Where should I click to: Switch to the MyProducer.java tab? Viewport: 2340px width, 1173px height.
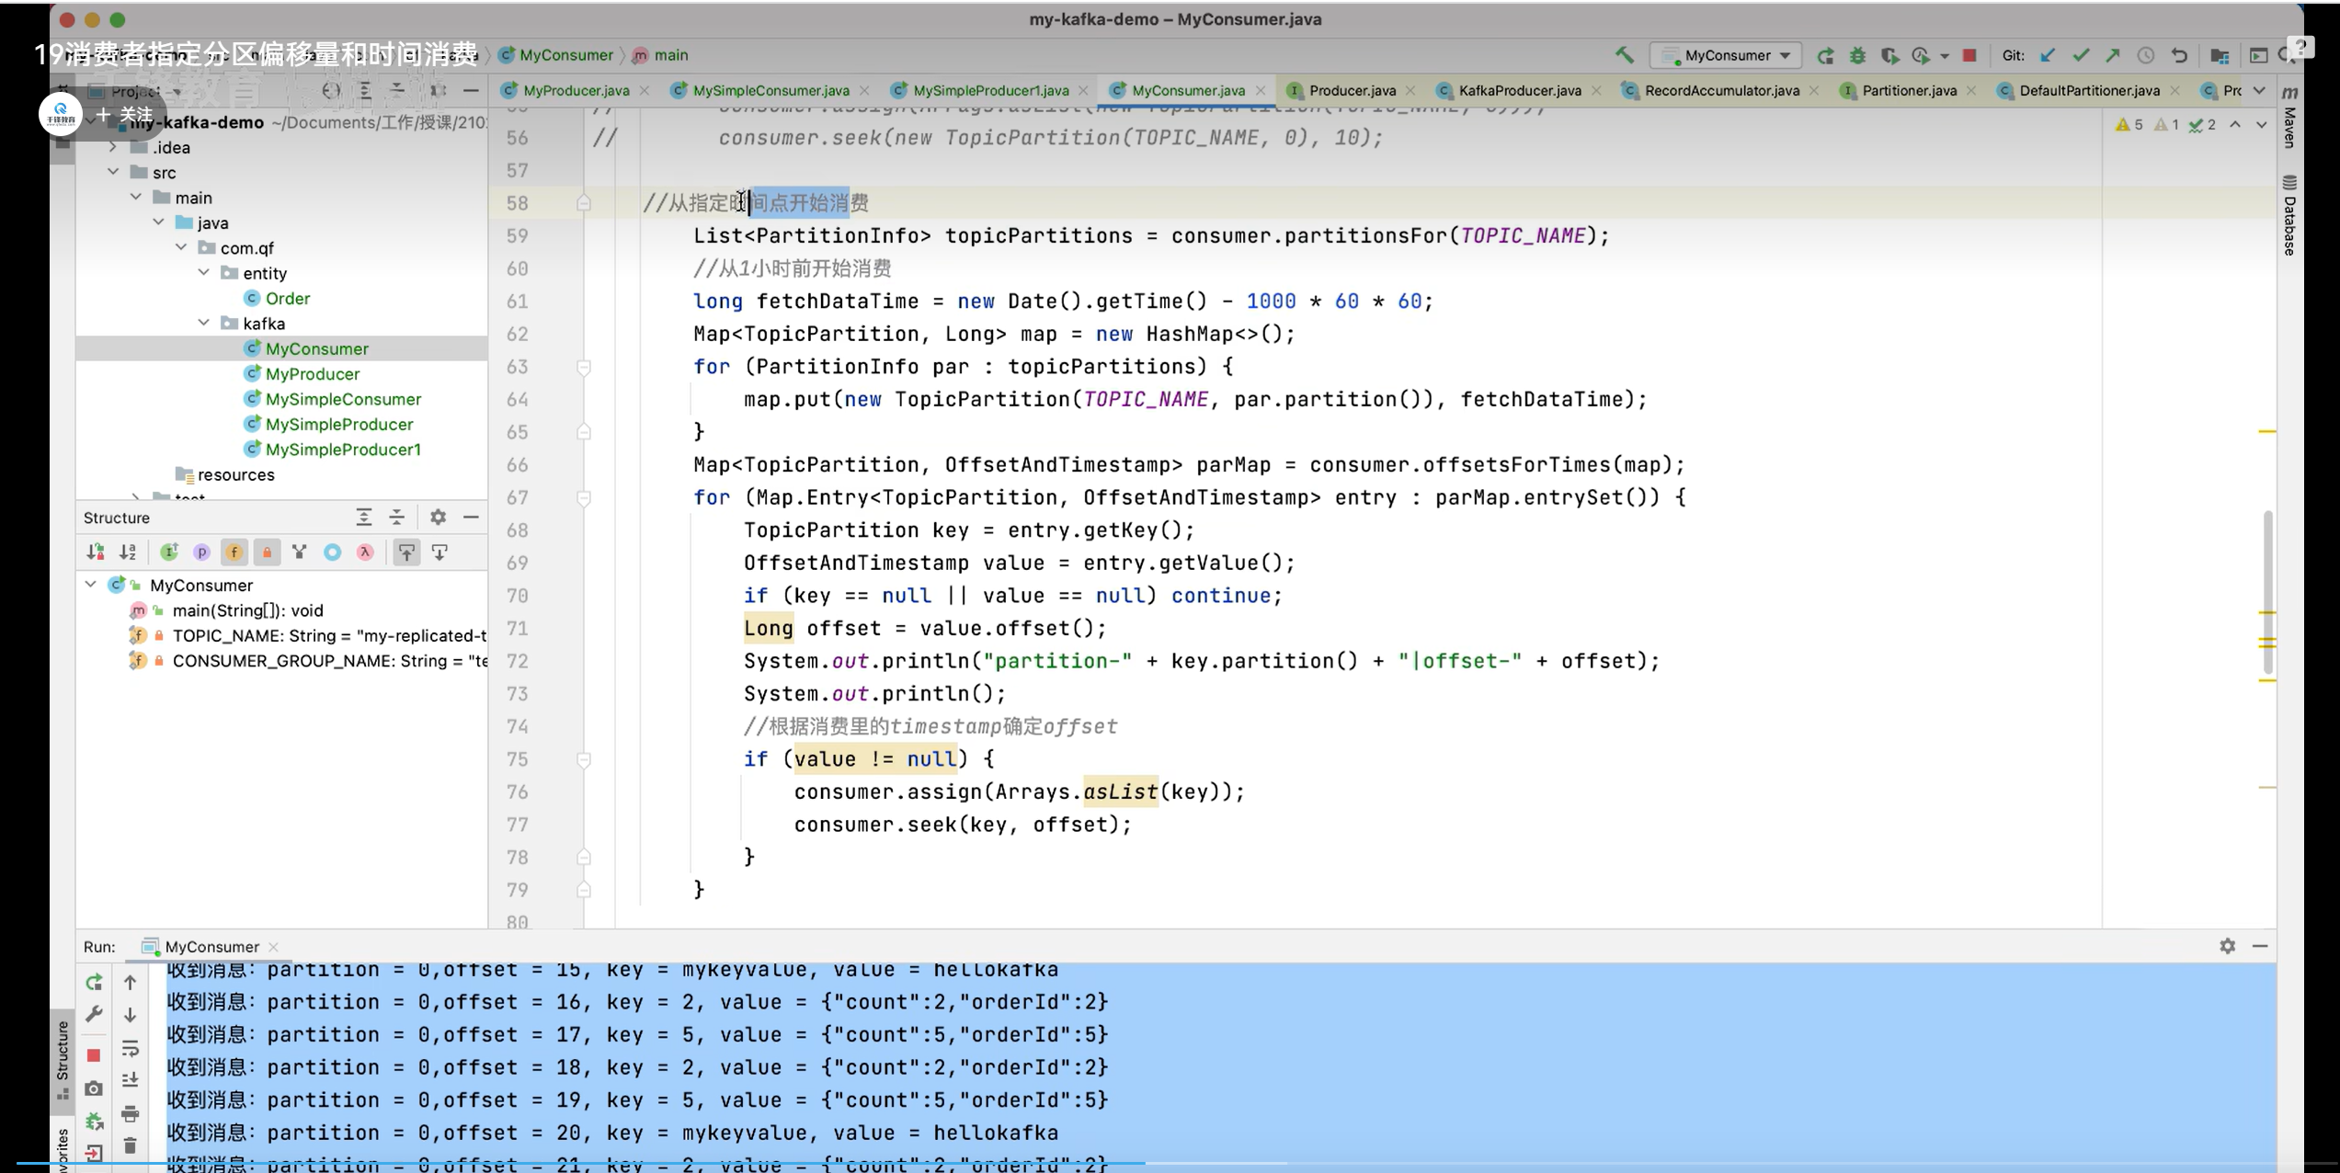[575, 90]
